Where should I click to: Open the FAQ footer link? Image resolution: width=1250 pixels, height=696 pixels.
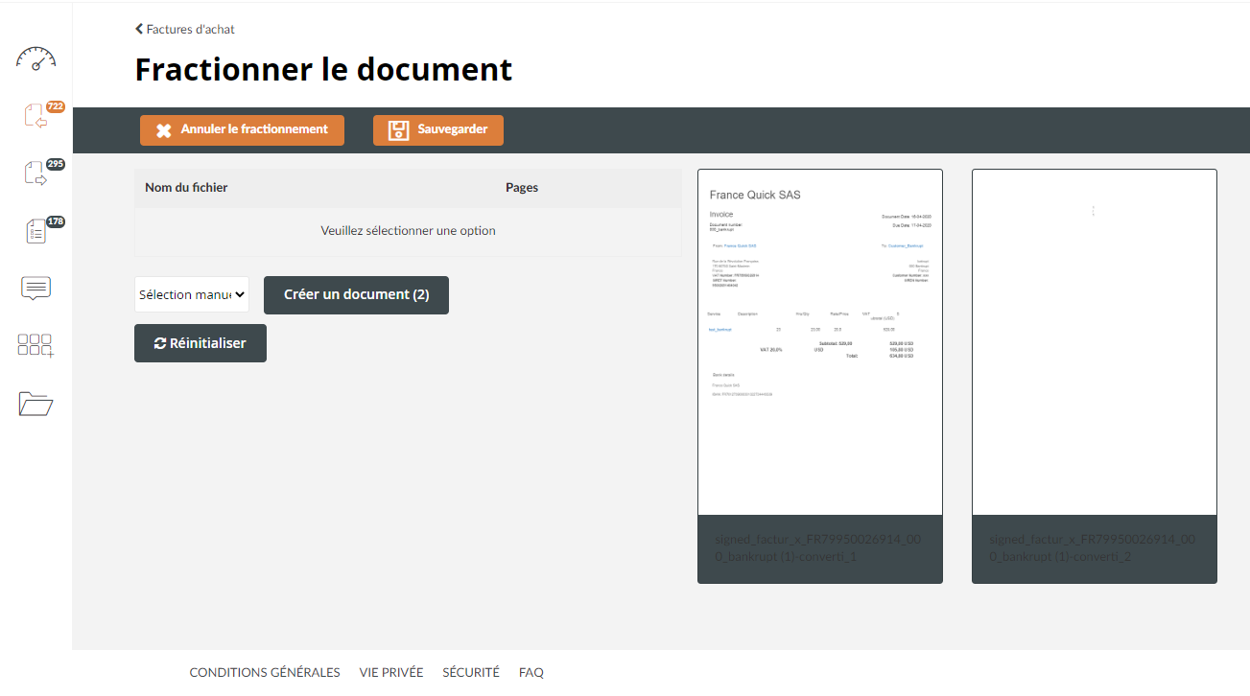pyautogui.click(x=531, y=673)
